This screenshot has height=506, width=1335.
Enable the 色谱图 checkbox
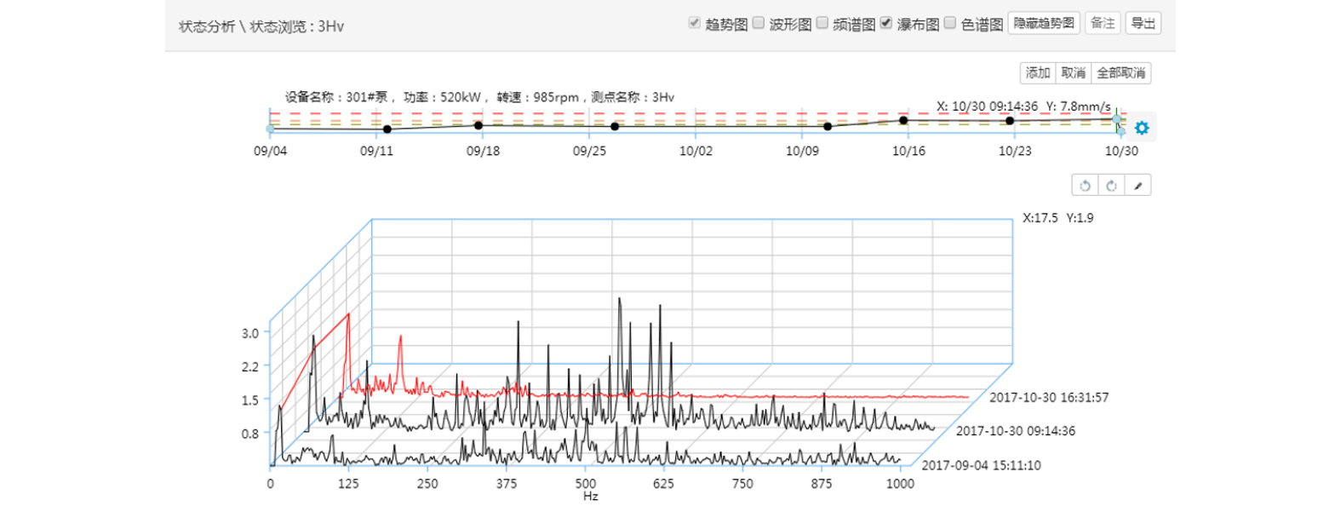click(x=950, y=24)
